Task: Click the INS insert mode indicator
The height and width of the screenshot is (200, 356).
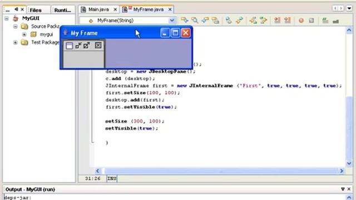Action: tap(112, 179)
